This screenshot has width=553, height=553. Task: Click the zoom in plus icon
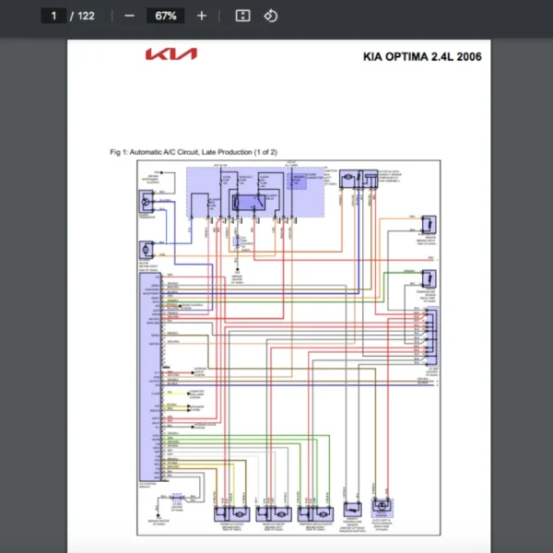[201, 16]
